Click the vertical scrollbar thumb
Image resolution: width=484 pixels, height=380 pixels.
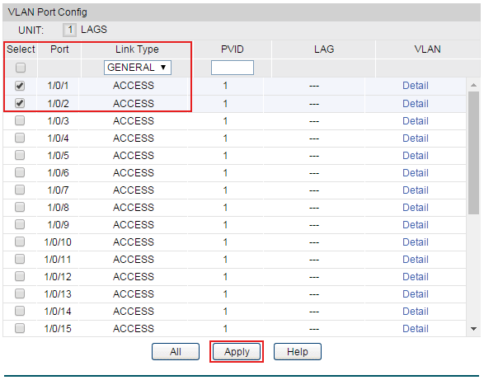tap(473, 152)
